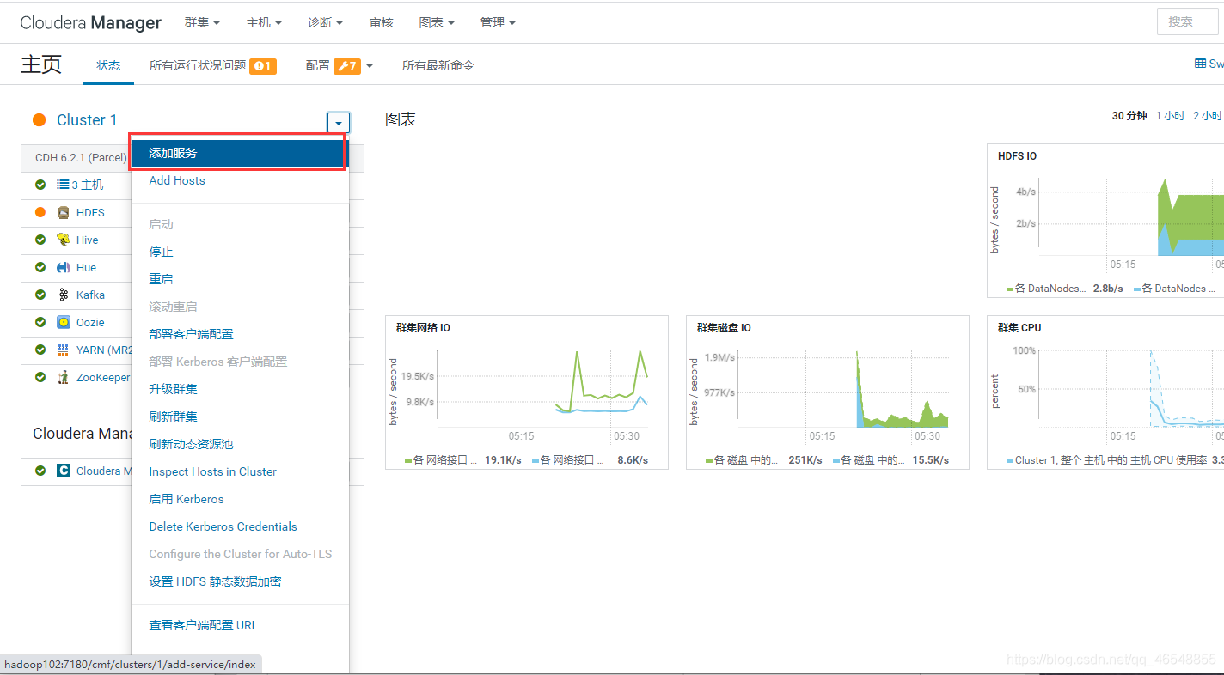Click the YARN service icon

click(63, 350)
